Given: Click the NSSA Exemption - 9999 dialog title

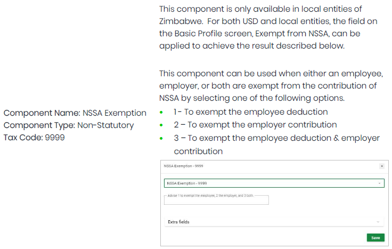Looking at the screenshot, I should click(183, 166).
